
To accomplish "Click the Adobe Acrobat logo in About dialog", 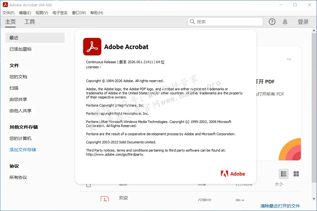I will 92,47.
